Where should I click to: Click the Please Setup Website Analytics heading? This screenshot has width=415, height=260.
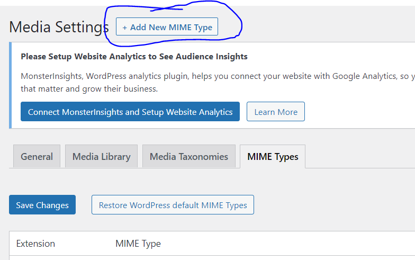134,56
